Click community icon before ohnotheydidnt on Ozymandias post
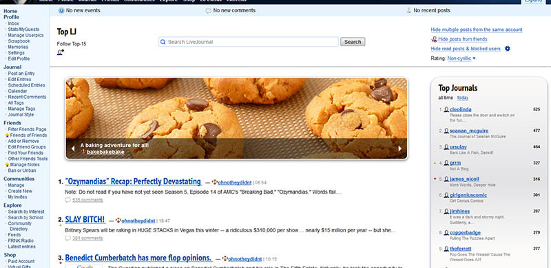The height and width of the screenshot is (268, 551). click(215, 182)
